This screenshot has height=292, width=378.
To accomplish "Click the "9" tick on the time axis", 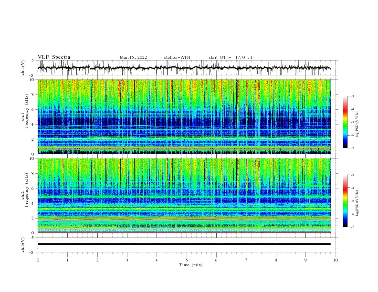I will (305, 260).
